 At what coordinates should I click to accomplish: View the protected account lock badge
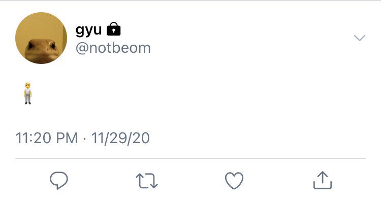coord(114,29)
